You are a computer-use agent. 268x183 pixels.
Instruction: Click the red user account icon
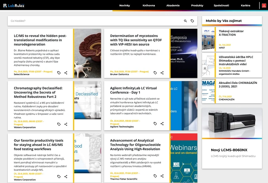(x=264, y=5)
